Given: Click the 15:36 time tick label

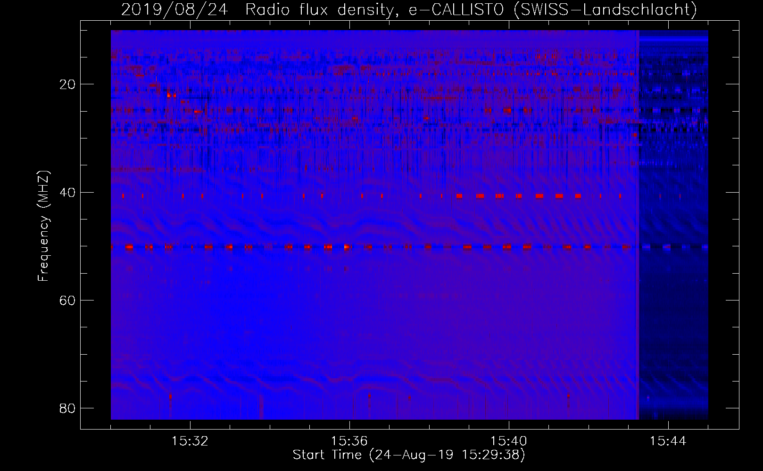Looking at the screenshot, I should coord(349,441).
